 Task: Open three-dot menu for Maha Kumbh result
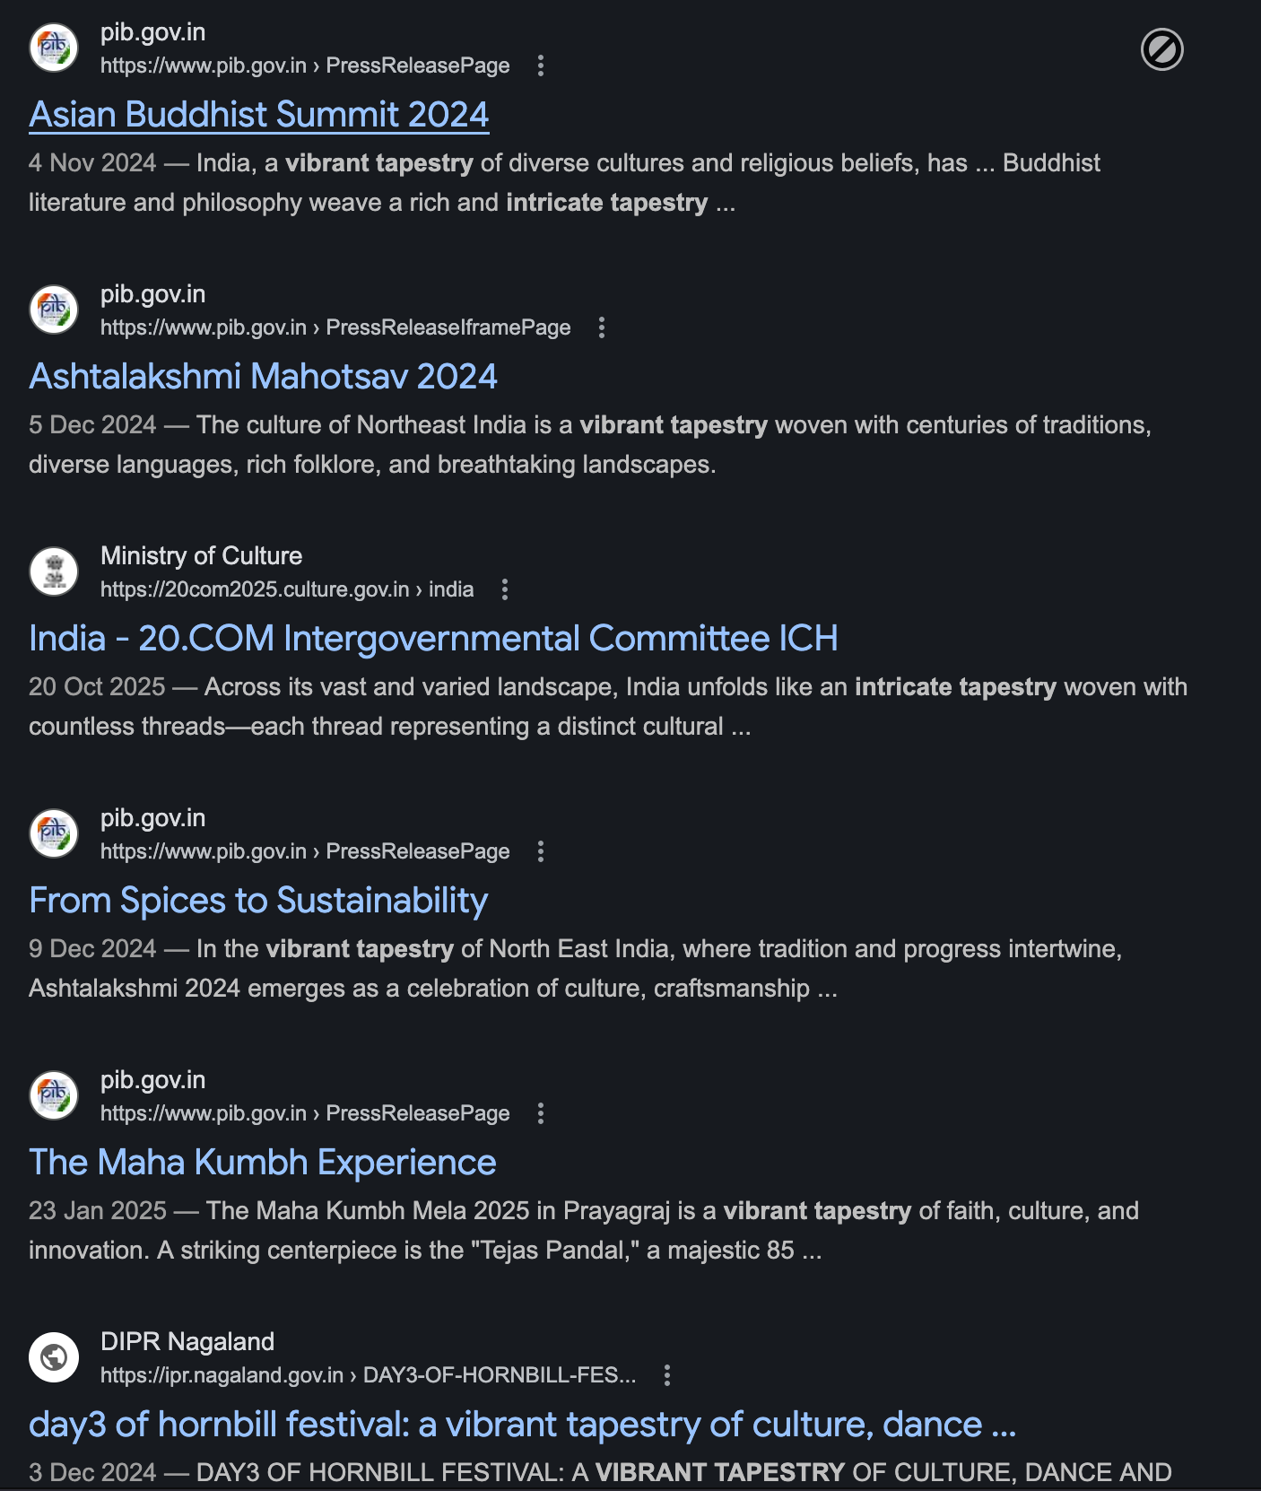tap(541, 1113)
